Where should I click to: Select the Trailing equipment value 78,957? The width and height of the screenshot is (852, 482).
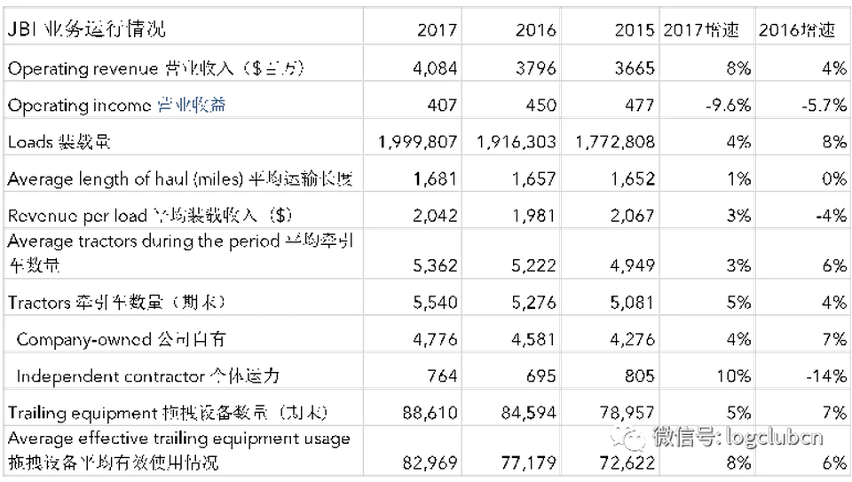click(x=627, y=413)
